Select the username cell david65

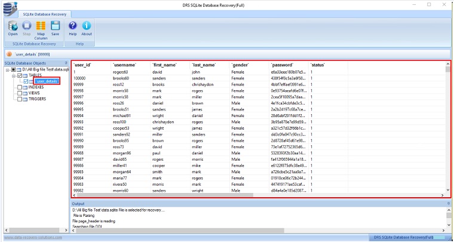coord(120,159)
